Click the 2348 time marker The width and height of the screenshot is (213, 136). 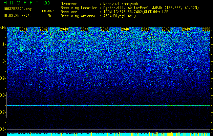coord(166,29)
